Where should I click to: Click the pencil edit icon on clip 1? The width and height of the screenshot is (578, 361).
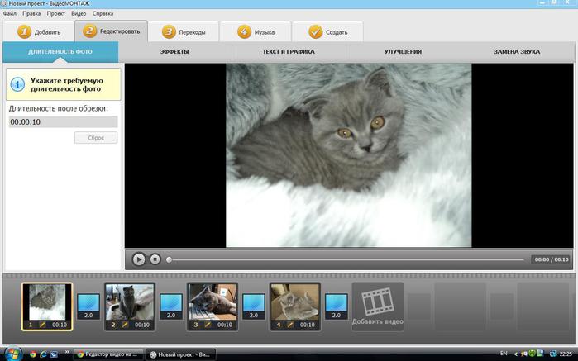pyautogui.click(x=43, y=325)
